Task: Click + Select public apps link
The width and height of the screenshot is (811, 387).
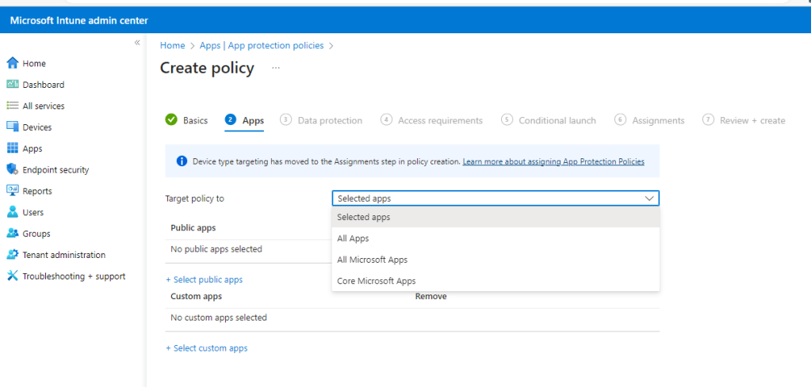Action: 204,279
